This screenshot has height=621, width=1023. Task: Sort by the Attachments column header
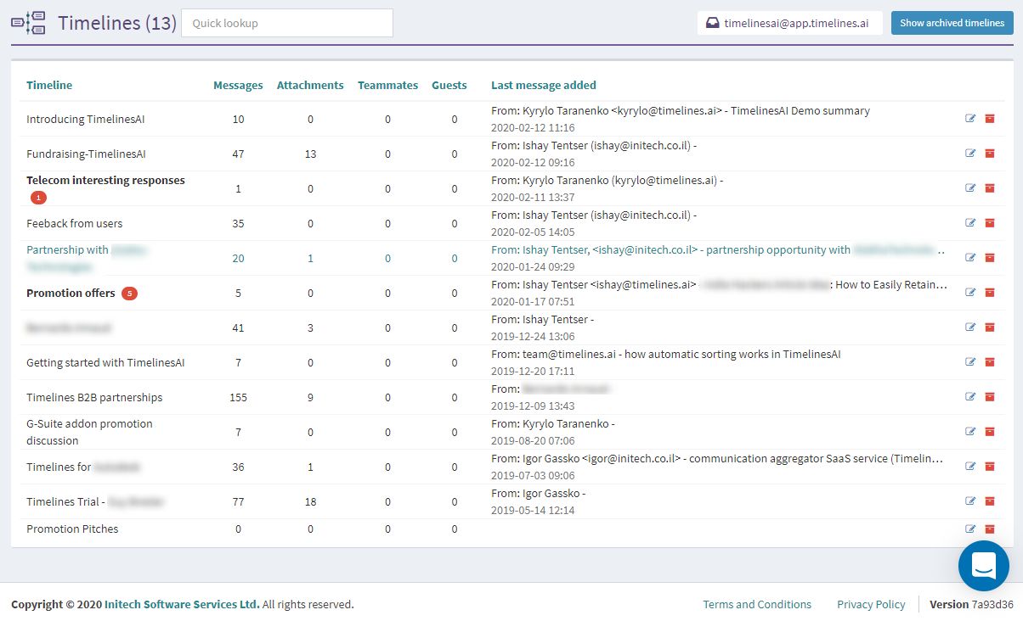pyautogui.click(x=310, y=85)
